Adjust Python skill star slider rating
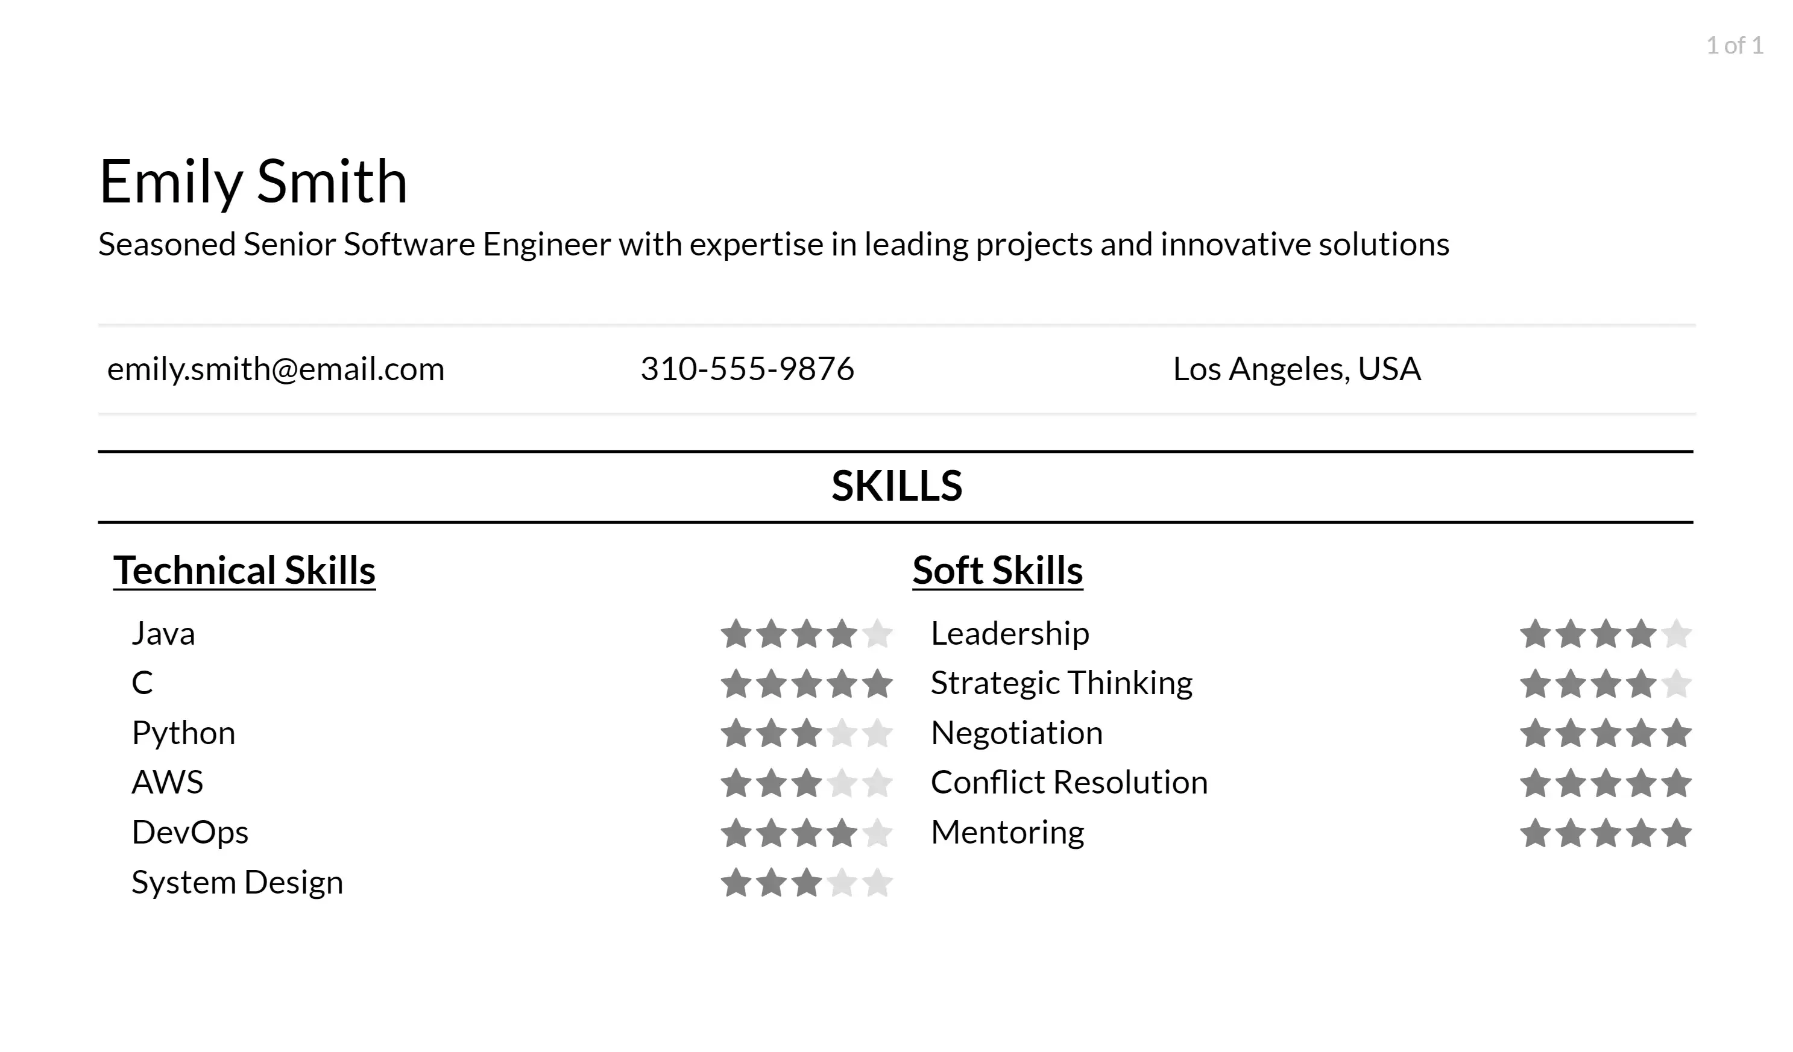The height and width of the screenshot is (1052, 1793). [807, 733]
